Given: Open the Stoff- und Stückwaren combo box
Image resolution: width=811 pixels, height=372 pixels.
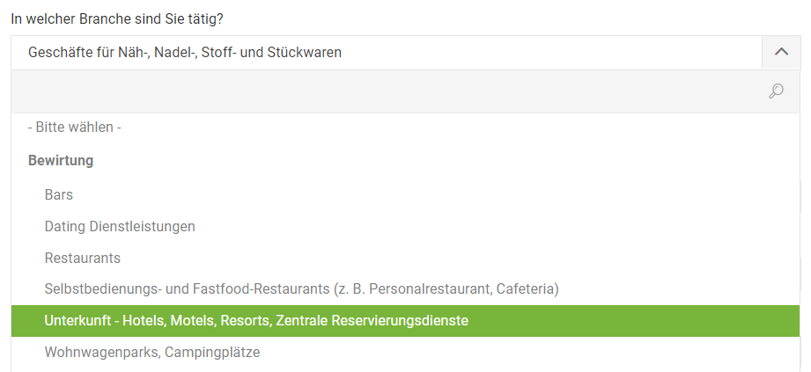Looking at the screenshot, I should point(387,53).
